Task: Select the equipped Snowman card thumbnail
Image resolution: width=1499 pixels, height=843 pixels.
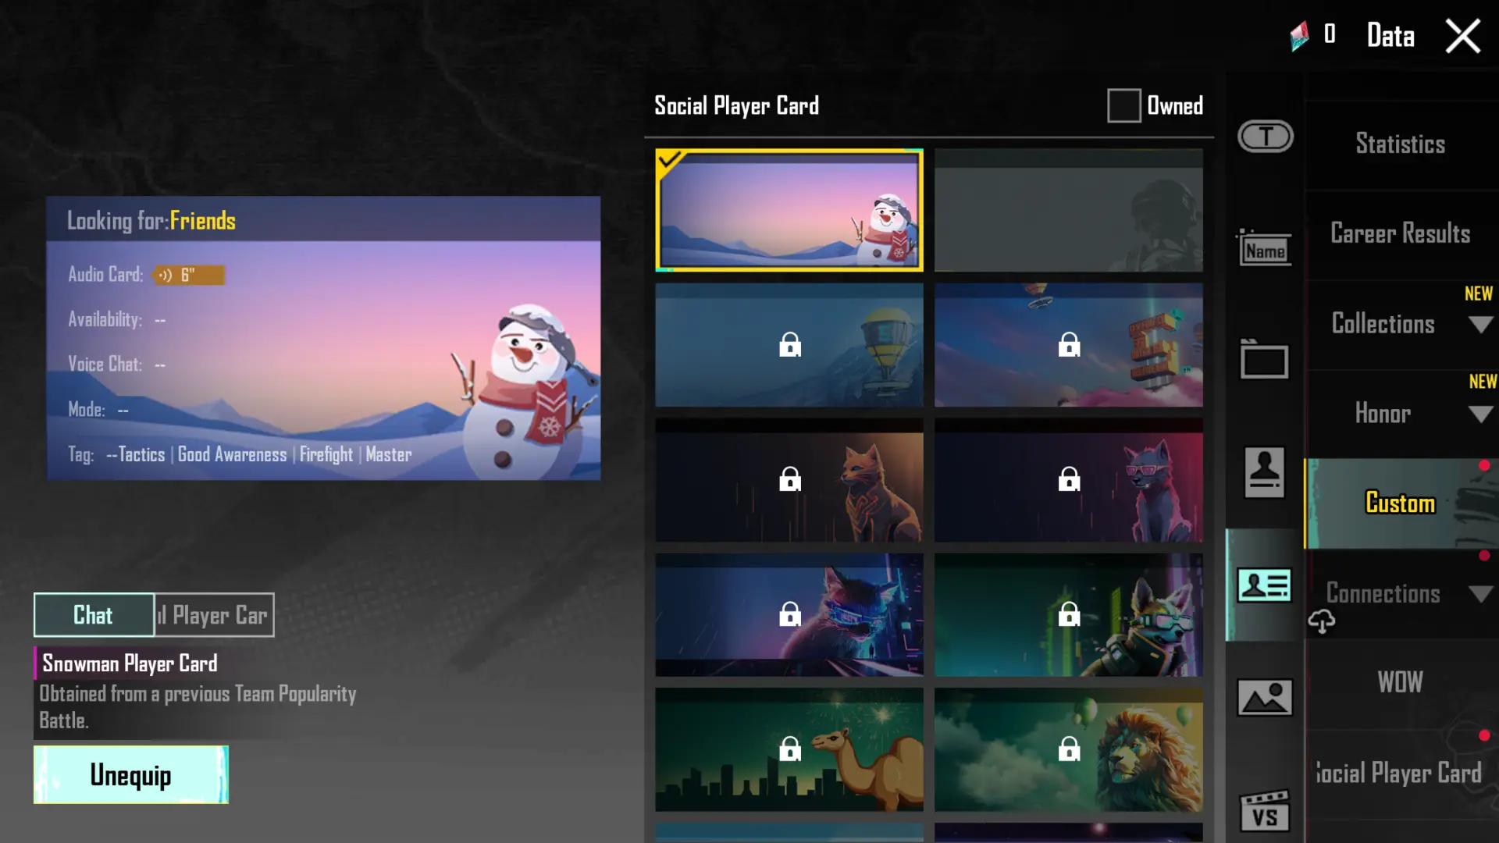Action: tap(789, 211)
